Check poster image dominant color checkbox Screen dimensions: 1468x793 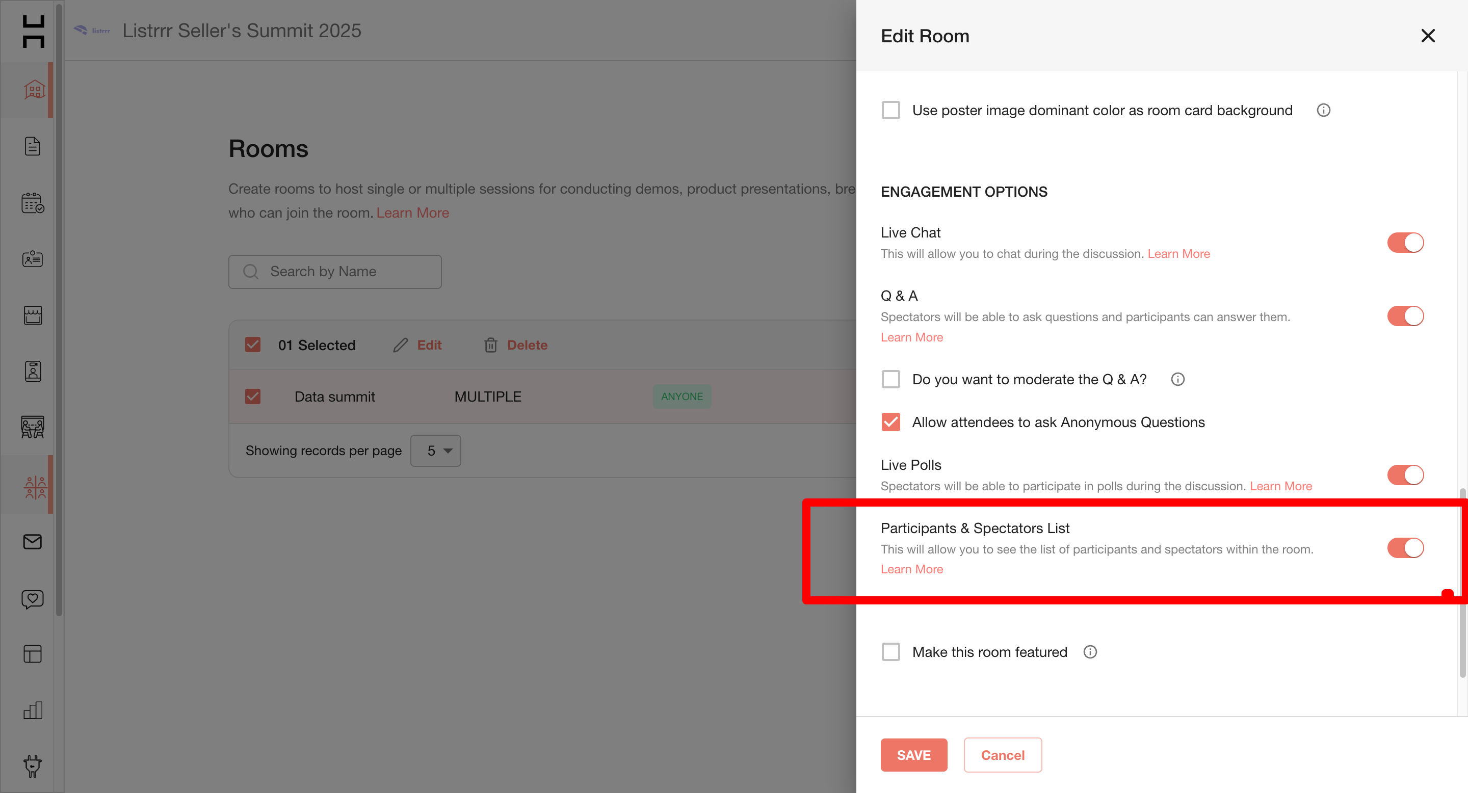tap(890, 110)
